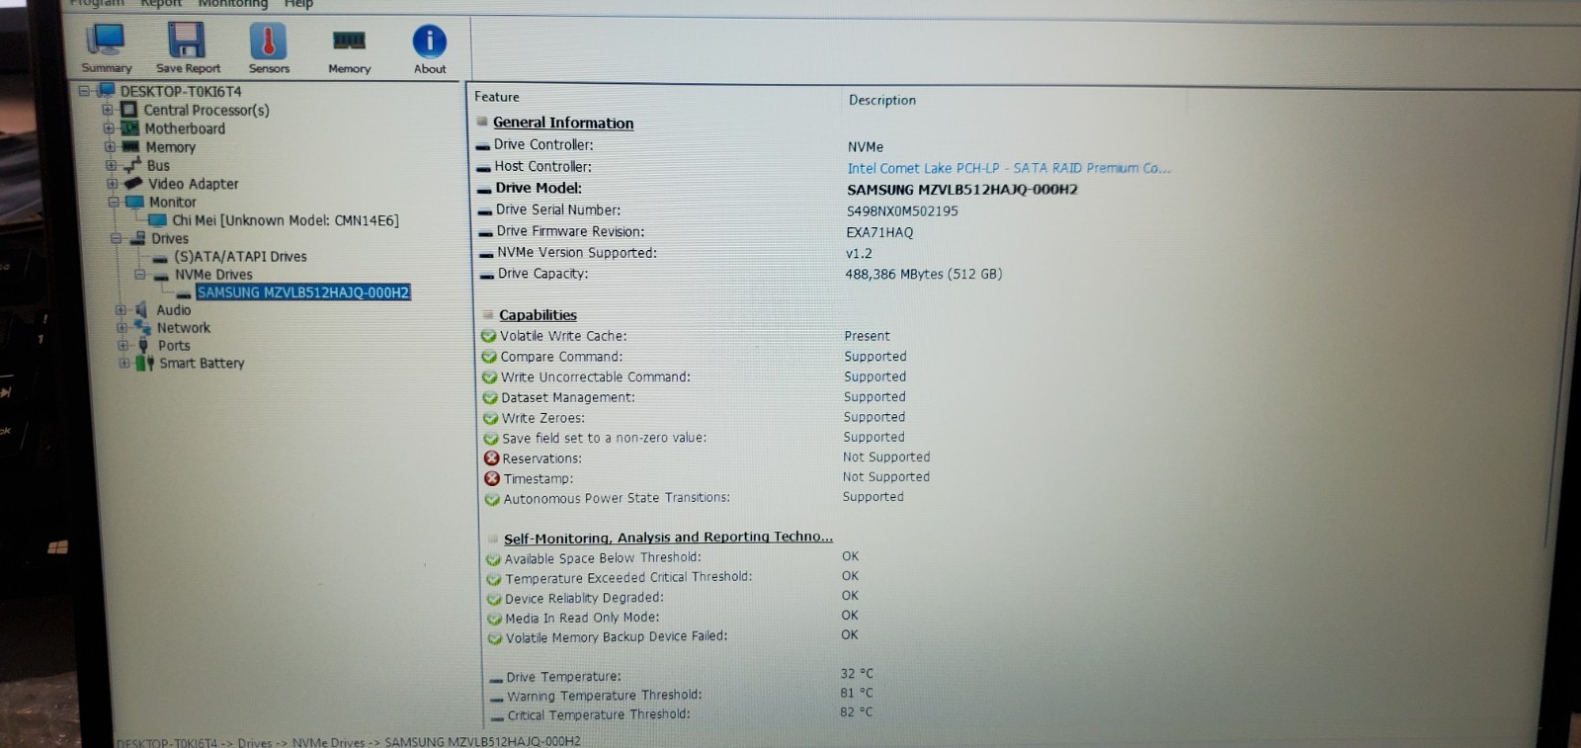Select the NVMe Drives tree item
1581x748 pixels.
point(213,275)
